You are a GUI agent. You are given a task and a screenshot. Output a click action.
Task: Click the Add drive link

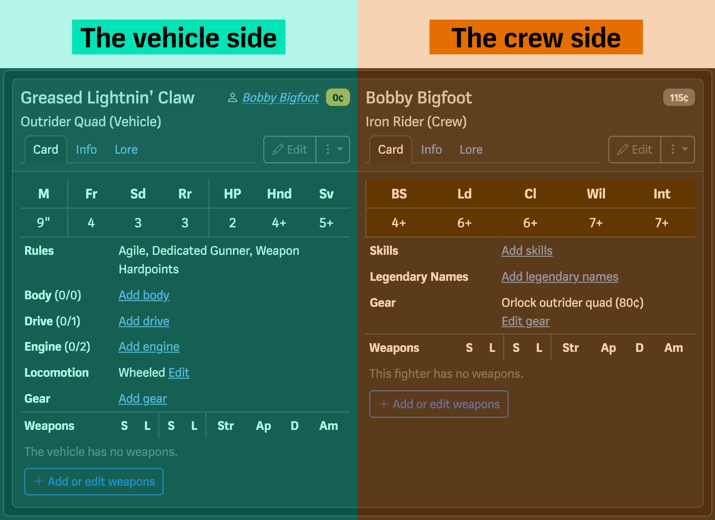click(x=144, y=321)
